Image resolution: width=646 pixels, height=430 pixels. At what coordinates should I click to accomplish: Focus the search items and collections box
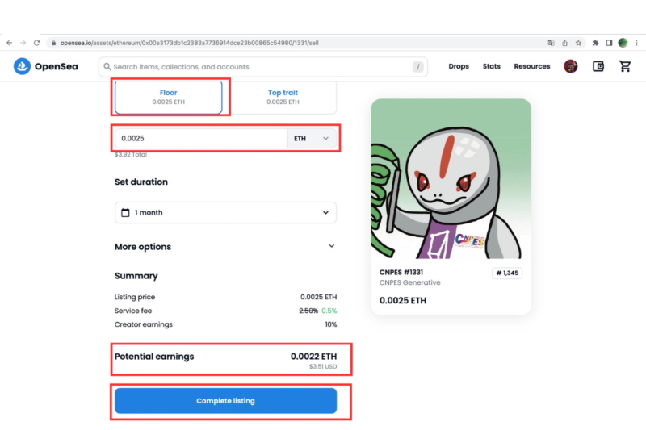pos(258,67)
